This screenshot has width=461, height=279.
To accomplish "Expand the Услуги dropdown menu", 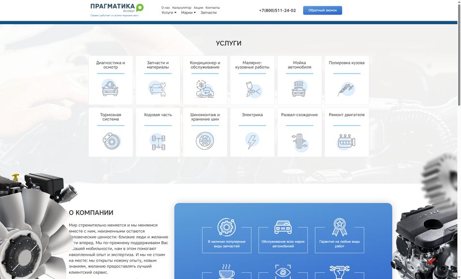I will [169, 13].
